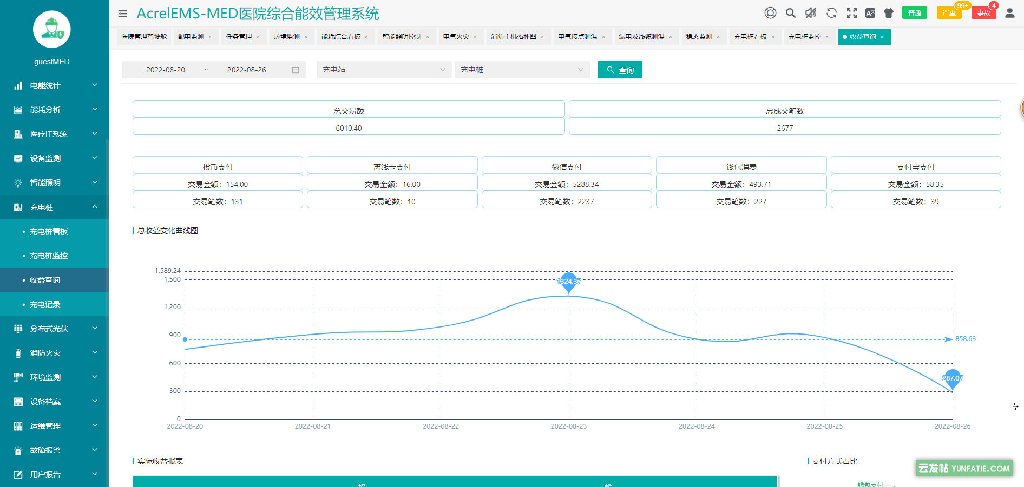1024x487 pixels.
Task: Click the 故障报警 alarm icon
Action: tap(18, 450)
